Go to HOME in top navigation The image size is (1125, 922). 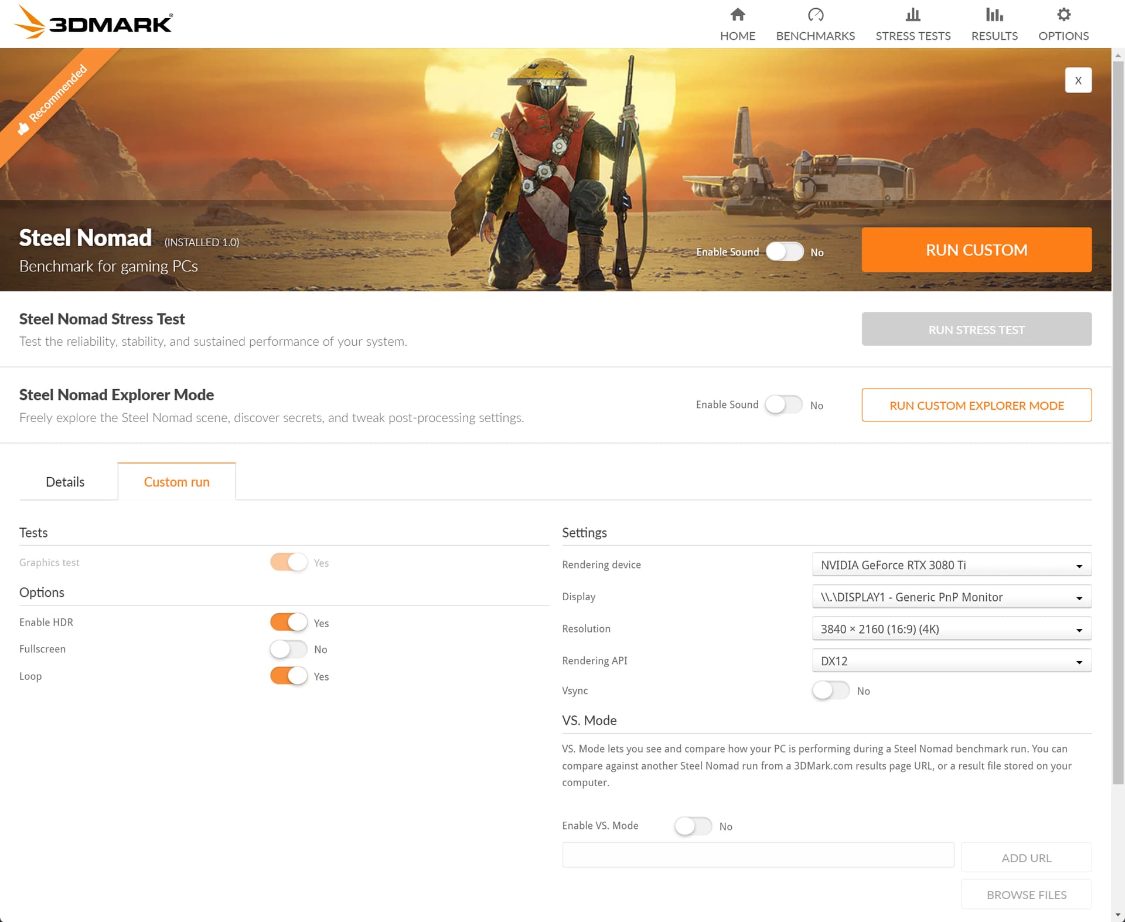tap(738, 36)
